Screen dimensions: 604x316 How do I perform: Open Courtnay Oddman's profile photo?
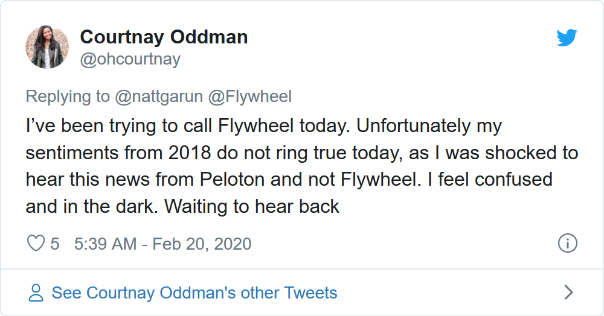point(47,47)
